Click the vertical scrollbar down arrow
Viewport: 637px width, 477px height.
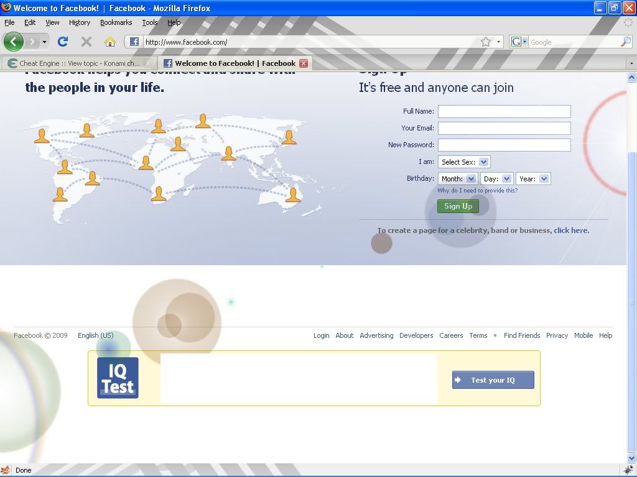(x=631, y=458)
